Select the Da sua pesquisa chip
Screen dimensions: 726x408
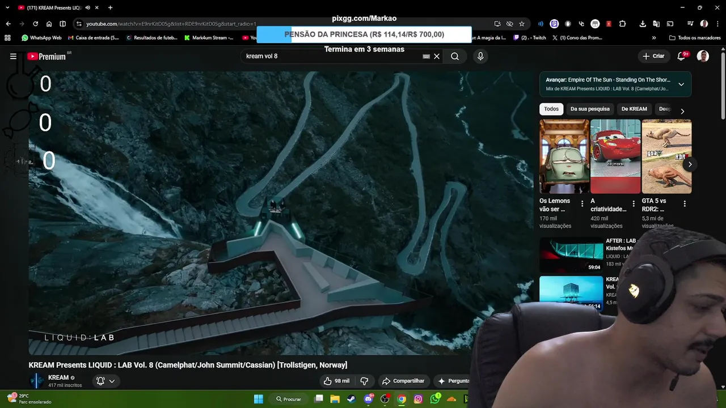pos(590,109)
